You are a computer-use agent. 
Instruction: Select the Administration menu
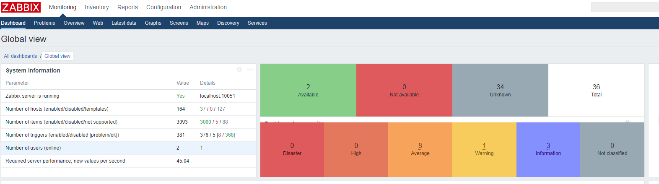point(208,7)
